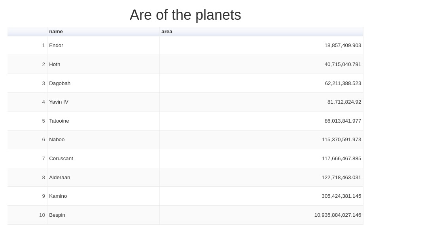The height and width of the screenshot is (248, 441).
Task: Click row number 10 cell
Action: click(x=27, y=215)
